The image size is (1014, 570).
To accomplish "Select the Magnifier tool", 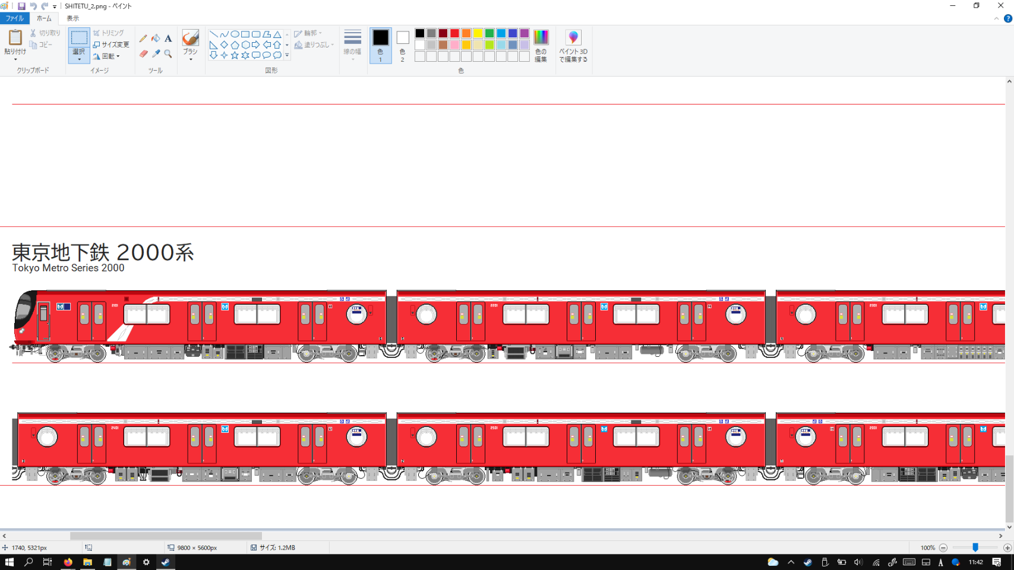I will pos(168,54).
